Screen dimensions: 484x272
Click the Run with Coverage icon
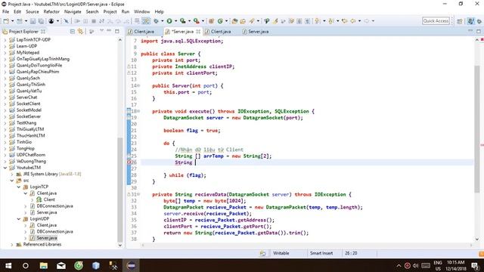[x=183, y=21]
